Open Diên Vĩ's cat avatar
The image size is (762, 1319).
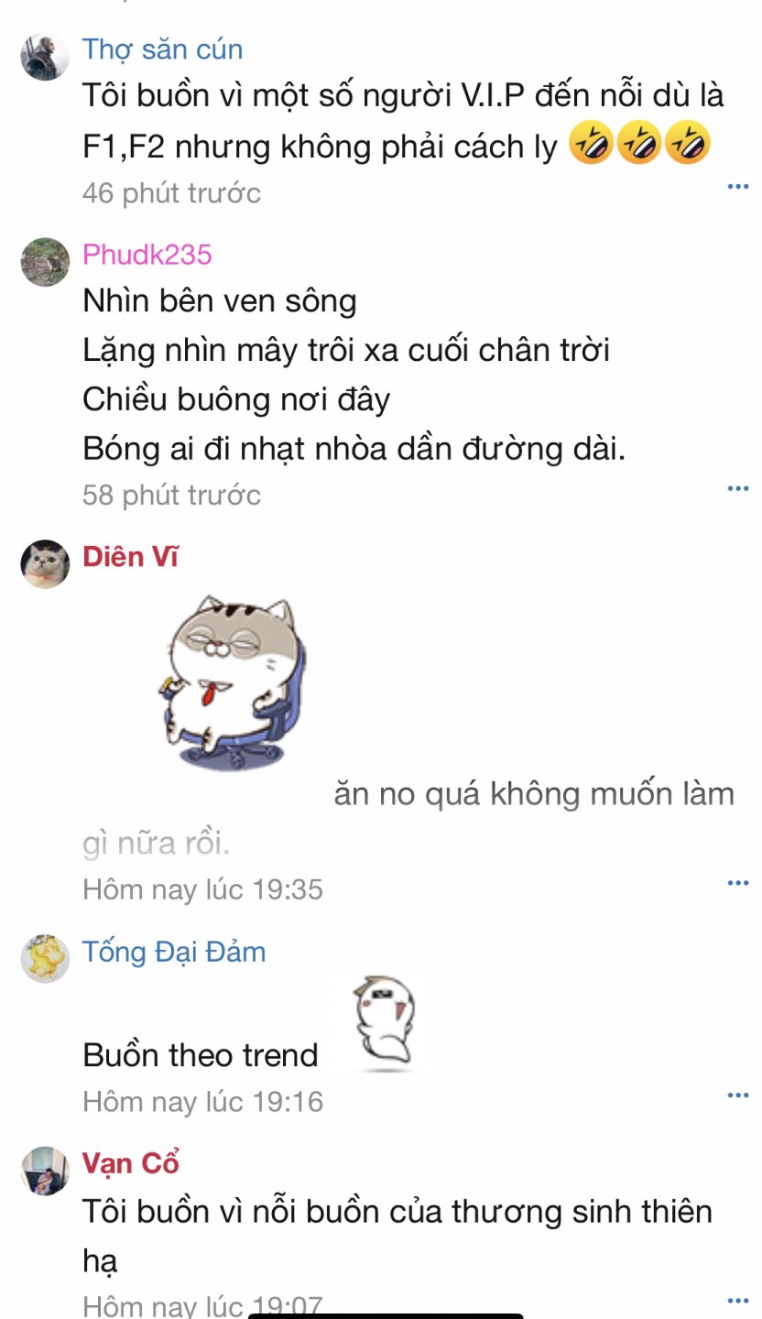pyautogui.click(x=45, y=563)
